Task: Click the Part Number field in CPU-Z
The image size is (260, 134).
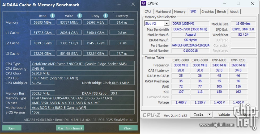Action: (190, 45)
